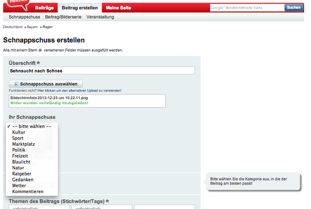Viewport: 311px width, 209px height.
Task: Choose Gedanken in the category list
Action: (32, 179)
